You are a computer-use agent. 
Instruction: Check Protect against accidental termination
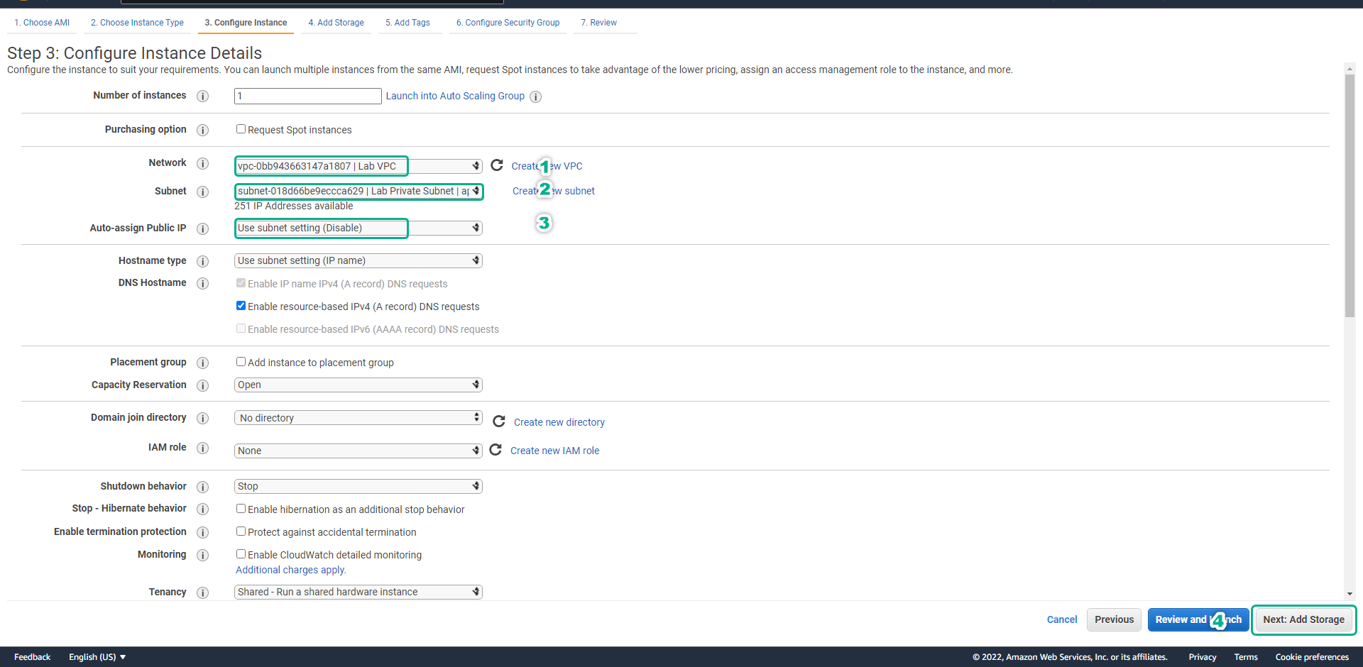(x=241, y=531)
